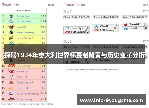Open Phase Three matches information link
Viewport: 149px width, 108px height.
point(92,70)
